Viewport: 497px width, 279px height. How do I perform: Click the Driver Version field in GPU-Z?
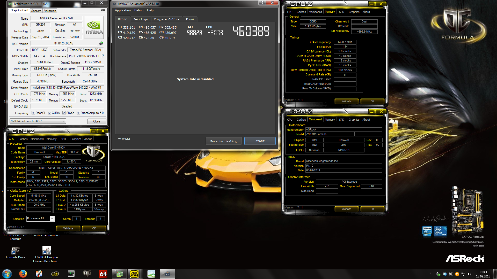(x=67, y=88)
